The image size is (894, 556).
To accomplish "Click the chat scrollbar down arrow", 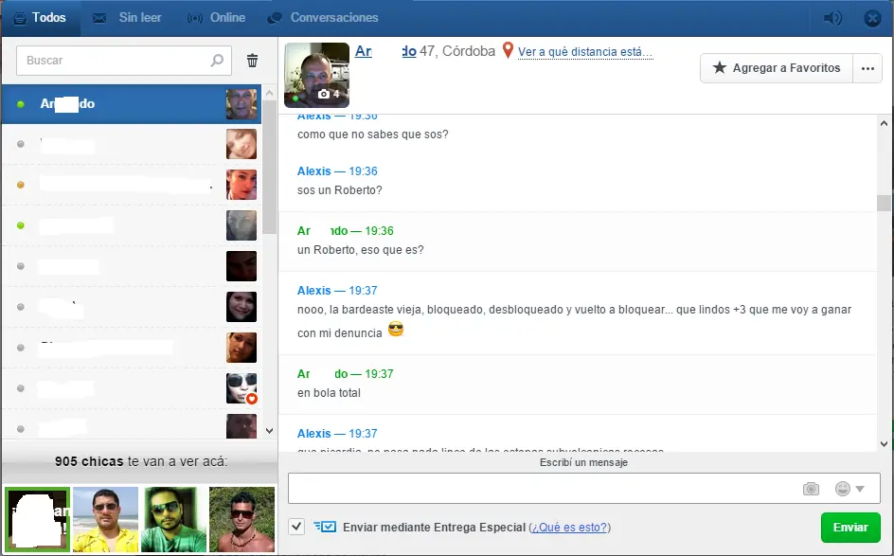I will point(884,443).
